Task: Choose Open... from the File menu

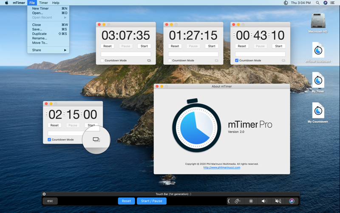Action: [x=48, y=13]
